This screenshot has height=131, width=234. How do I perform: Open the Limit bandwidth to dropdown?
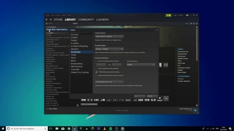pos(141,65)
